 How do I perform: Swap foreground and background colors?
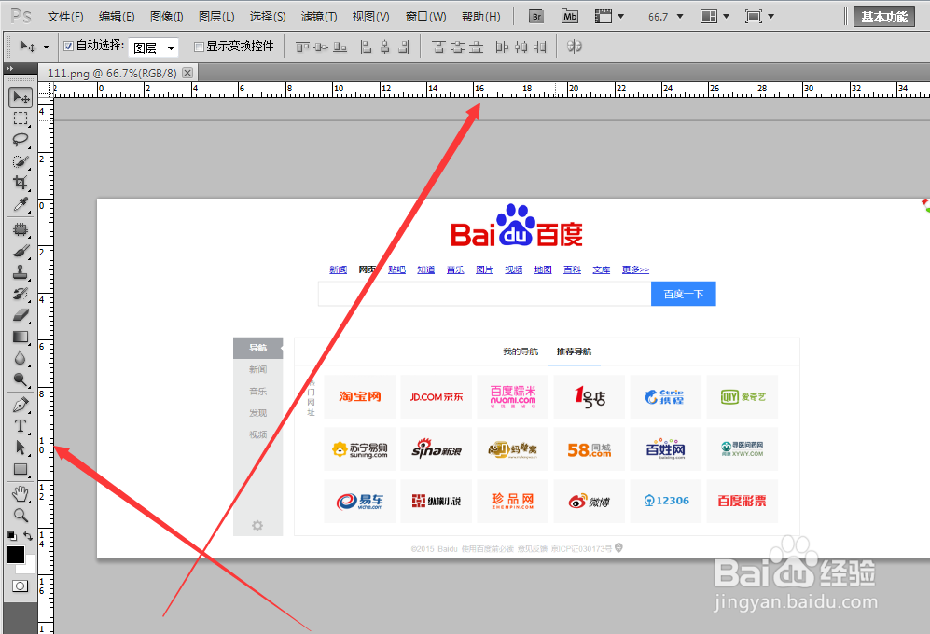pos(28,536)
